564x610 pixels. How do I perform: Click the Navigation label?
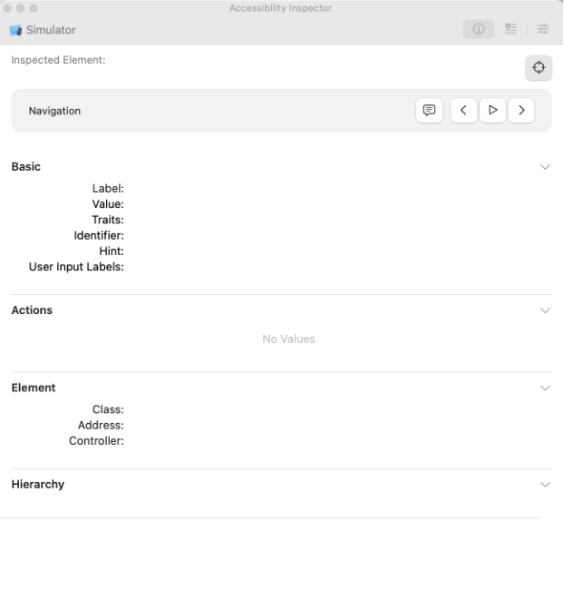click(54, 111)
